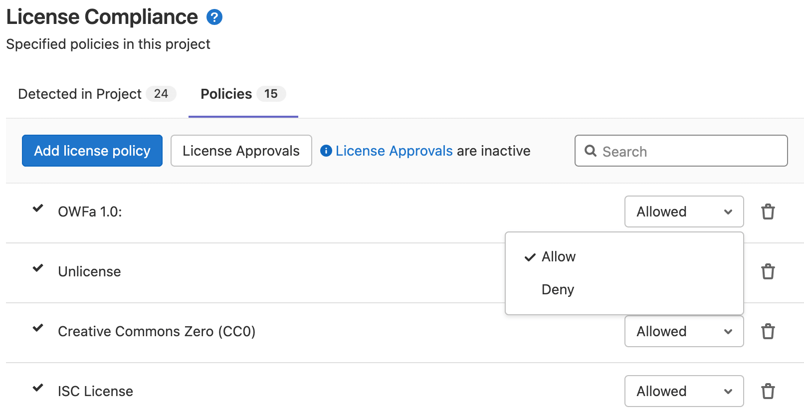Remove the Unlicense policy with its trash icon
The image size is (804, 420).
pyautogui.click(x=768, y=271)
